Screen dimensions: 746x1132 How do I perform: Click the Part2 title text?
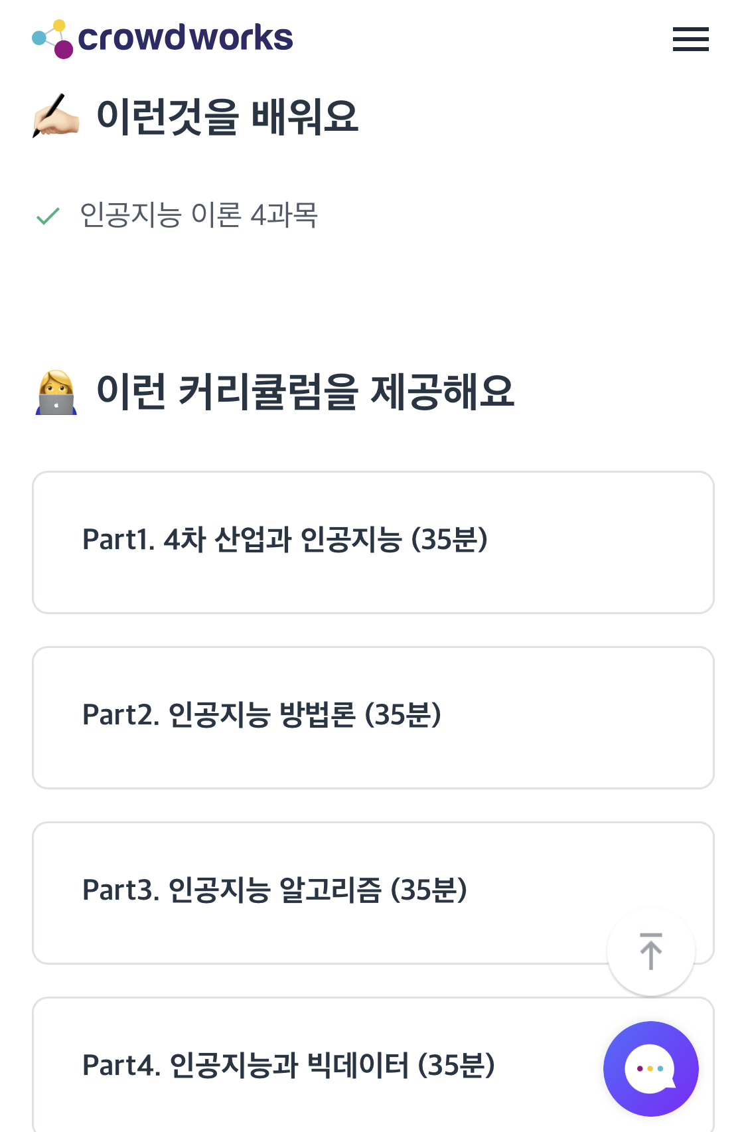tap(261, 714)
